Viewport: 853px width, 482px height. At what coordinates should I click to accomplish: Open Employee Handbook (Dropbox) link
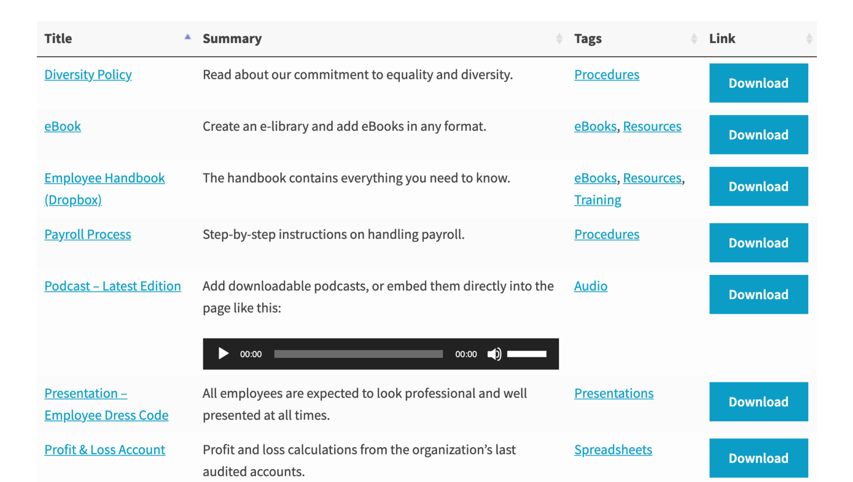click(x=104, y=178)
